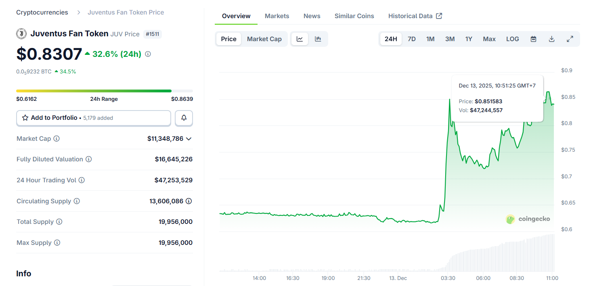Expand the chart to fullscreen
Viewport: 591px width, 286px height.
coord(570,39)
